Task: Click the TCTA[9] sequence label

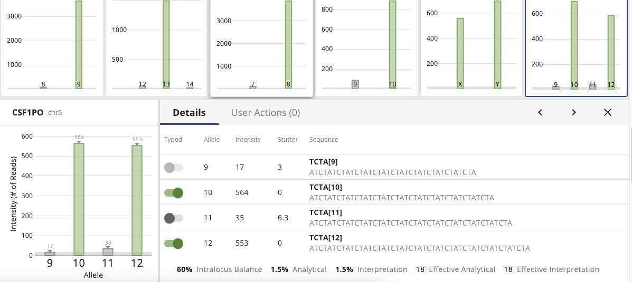Action: pyautogui.click(x=323, y=162)
